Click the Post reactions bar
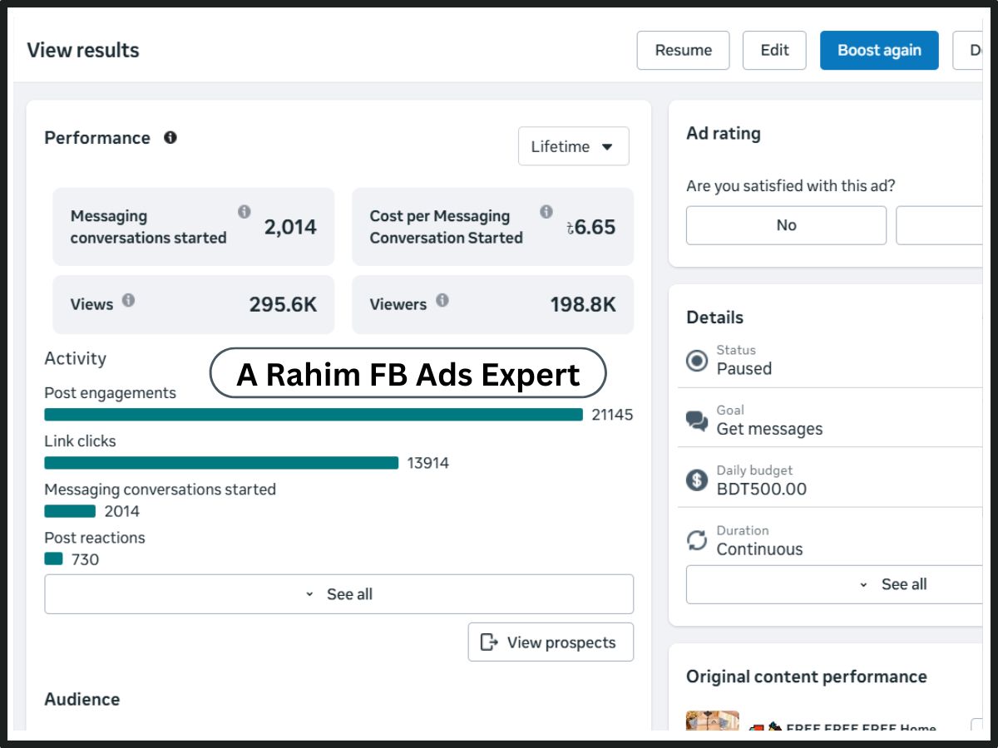The image size is (998, 748). (x=53, y=559)
